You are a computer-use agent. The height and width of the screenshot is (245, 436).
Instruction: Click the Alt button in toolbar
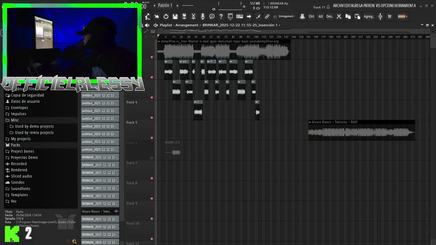coord(321,16)
